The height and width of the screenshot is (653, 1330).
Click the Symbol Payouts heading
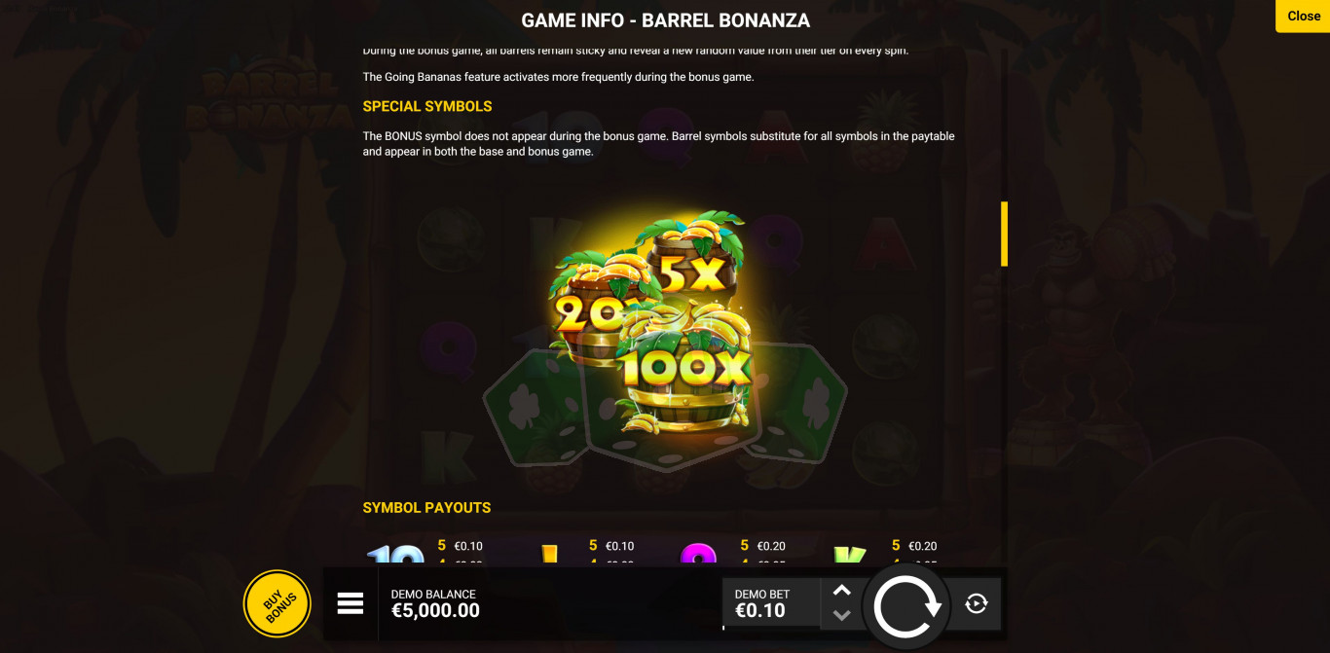(426, 507)
